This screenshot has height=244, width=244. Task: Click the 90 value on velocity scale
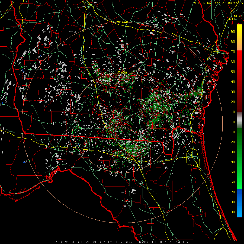tap(233, 32)
